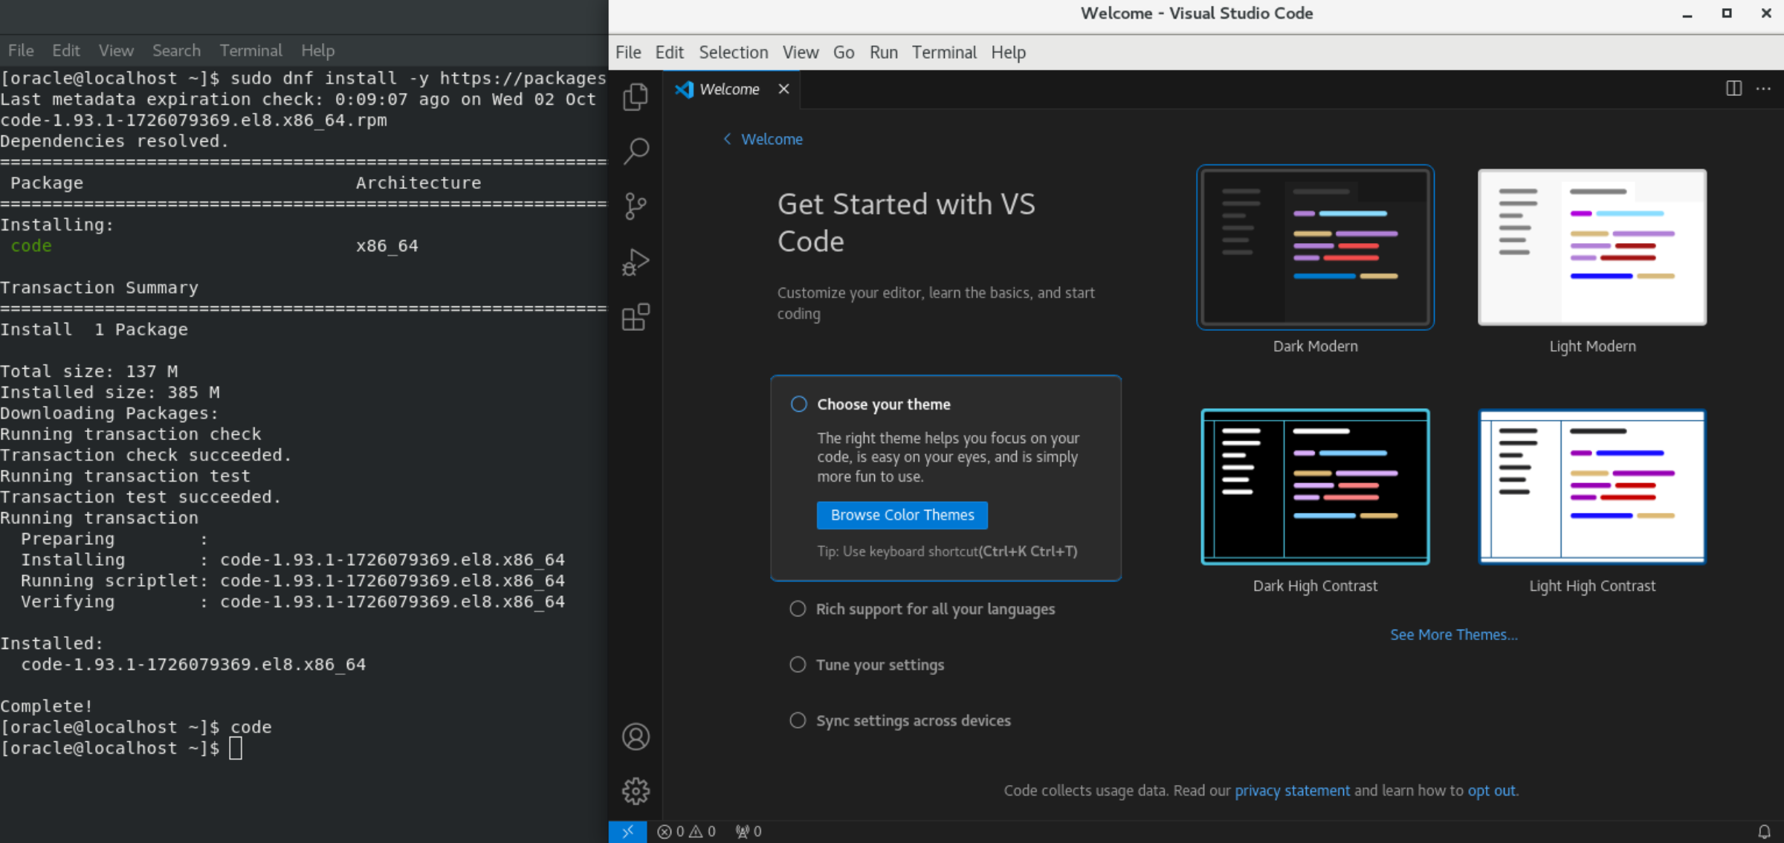Open the Explorer view in activity bar
Image resolution: width=1784 pixels, height=843 pixels.
point(636,97)
